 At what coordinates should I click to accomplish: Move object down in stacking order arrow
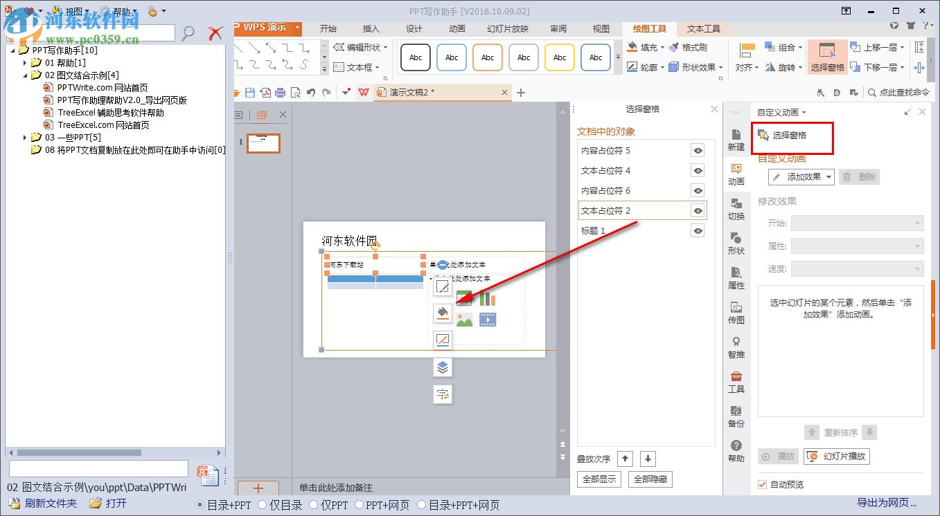(x=648, y=459)
